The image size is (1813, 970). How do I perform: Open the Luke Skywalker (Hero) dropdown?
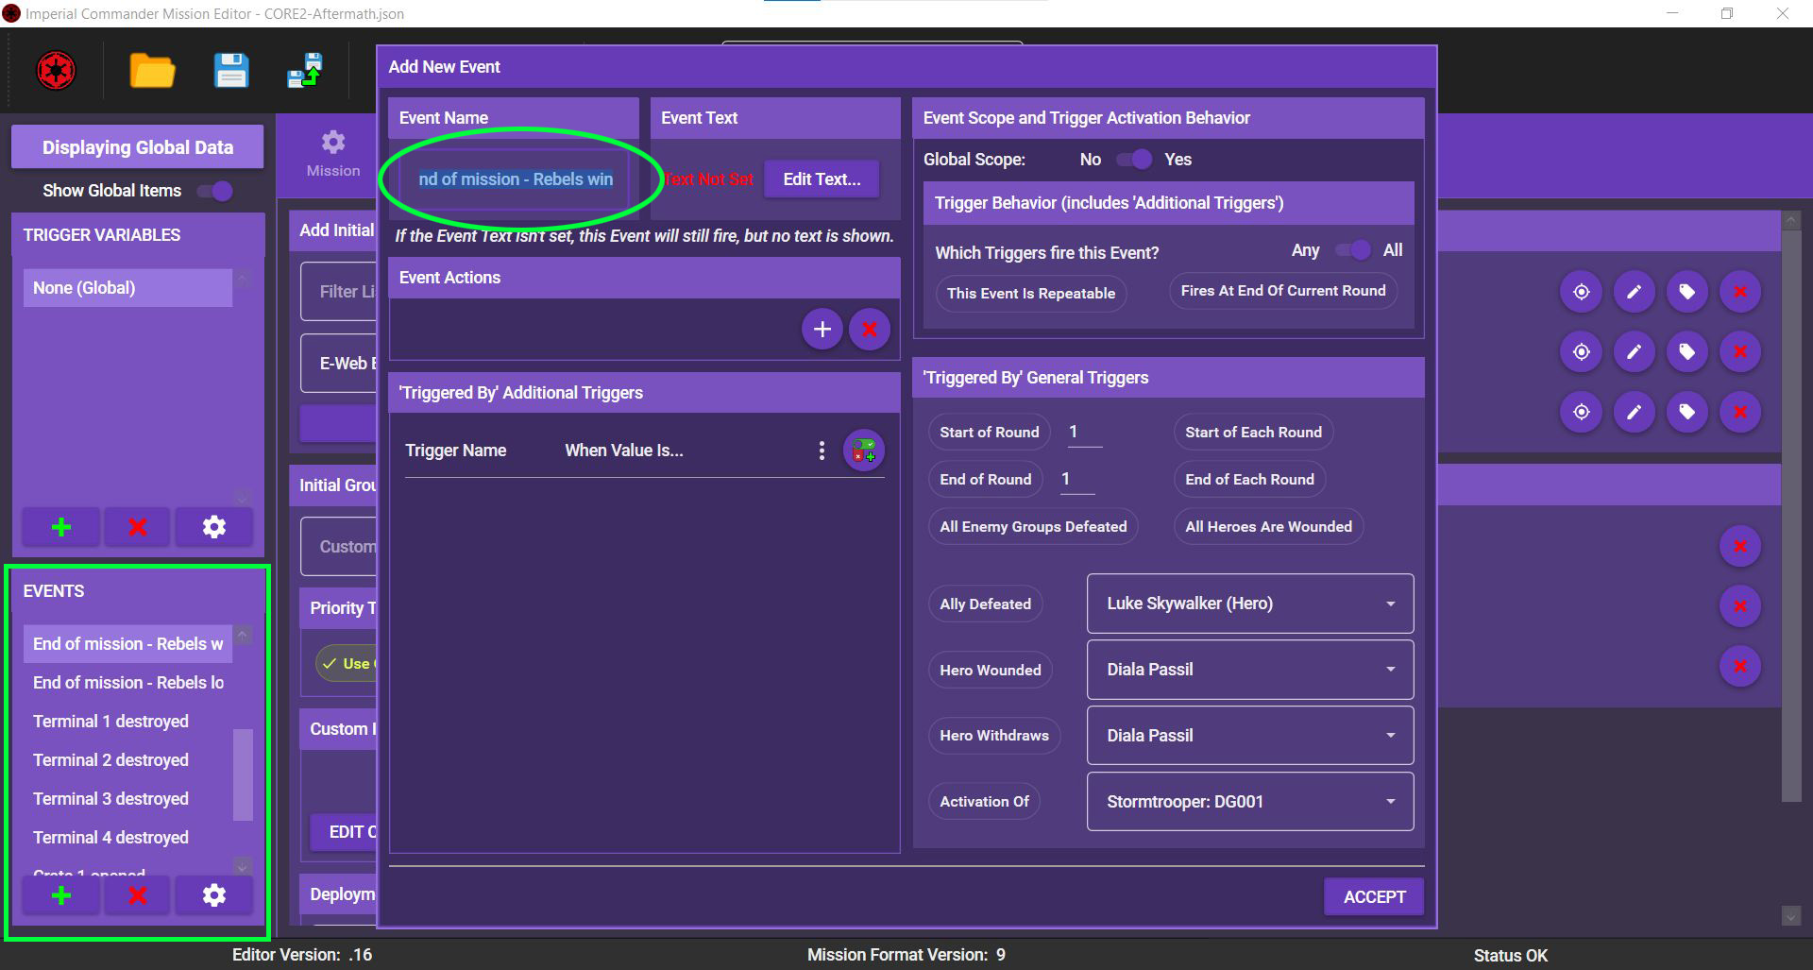[1250, 604]
